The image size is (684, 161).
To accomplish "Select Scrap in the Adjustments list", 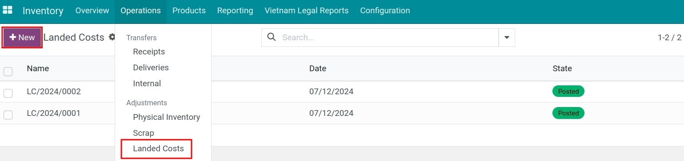I will pyautogui.click(x=144, y=133).
